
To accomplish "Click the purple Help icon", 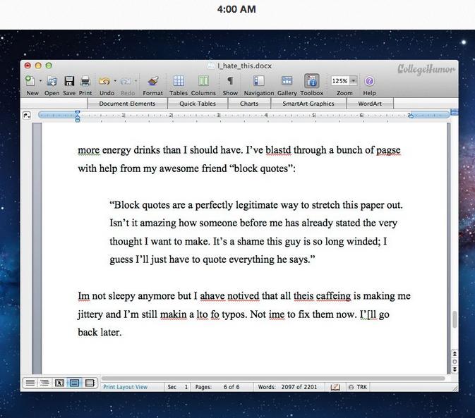I will 369,82.
